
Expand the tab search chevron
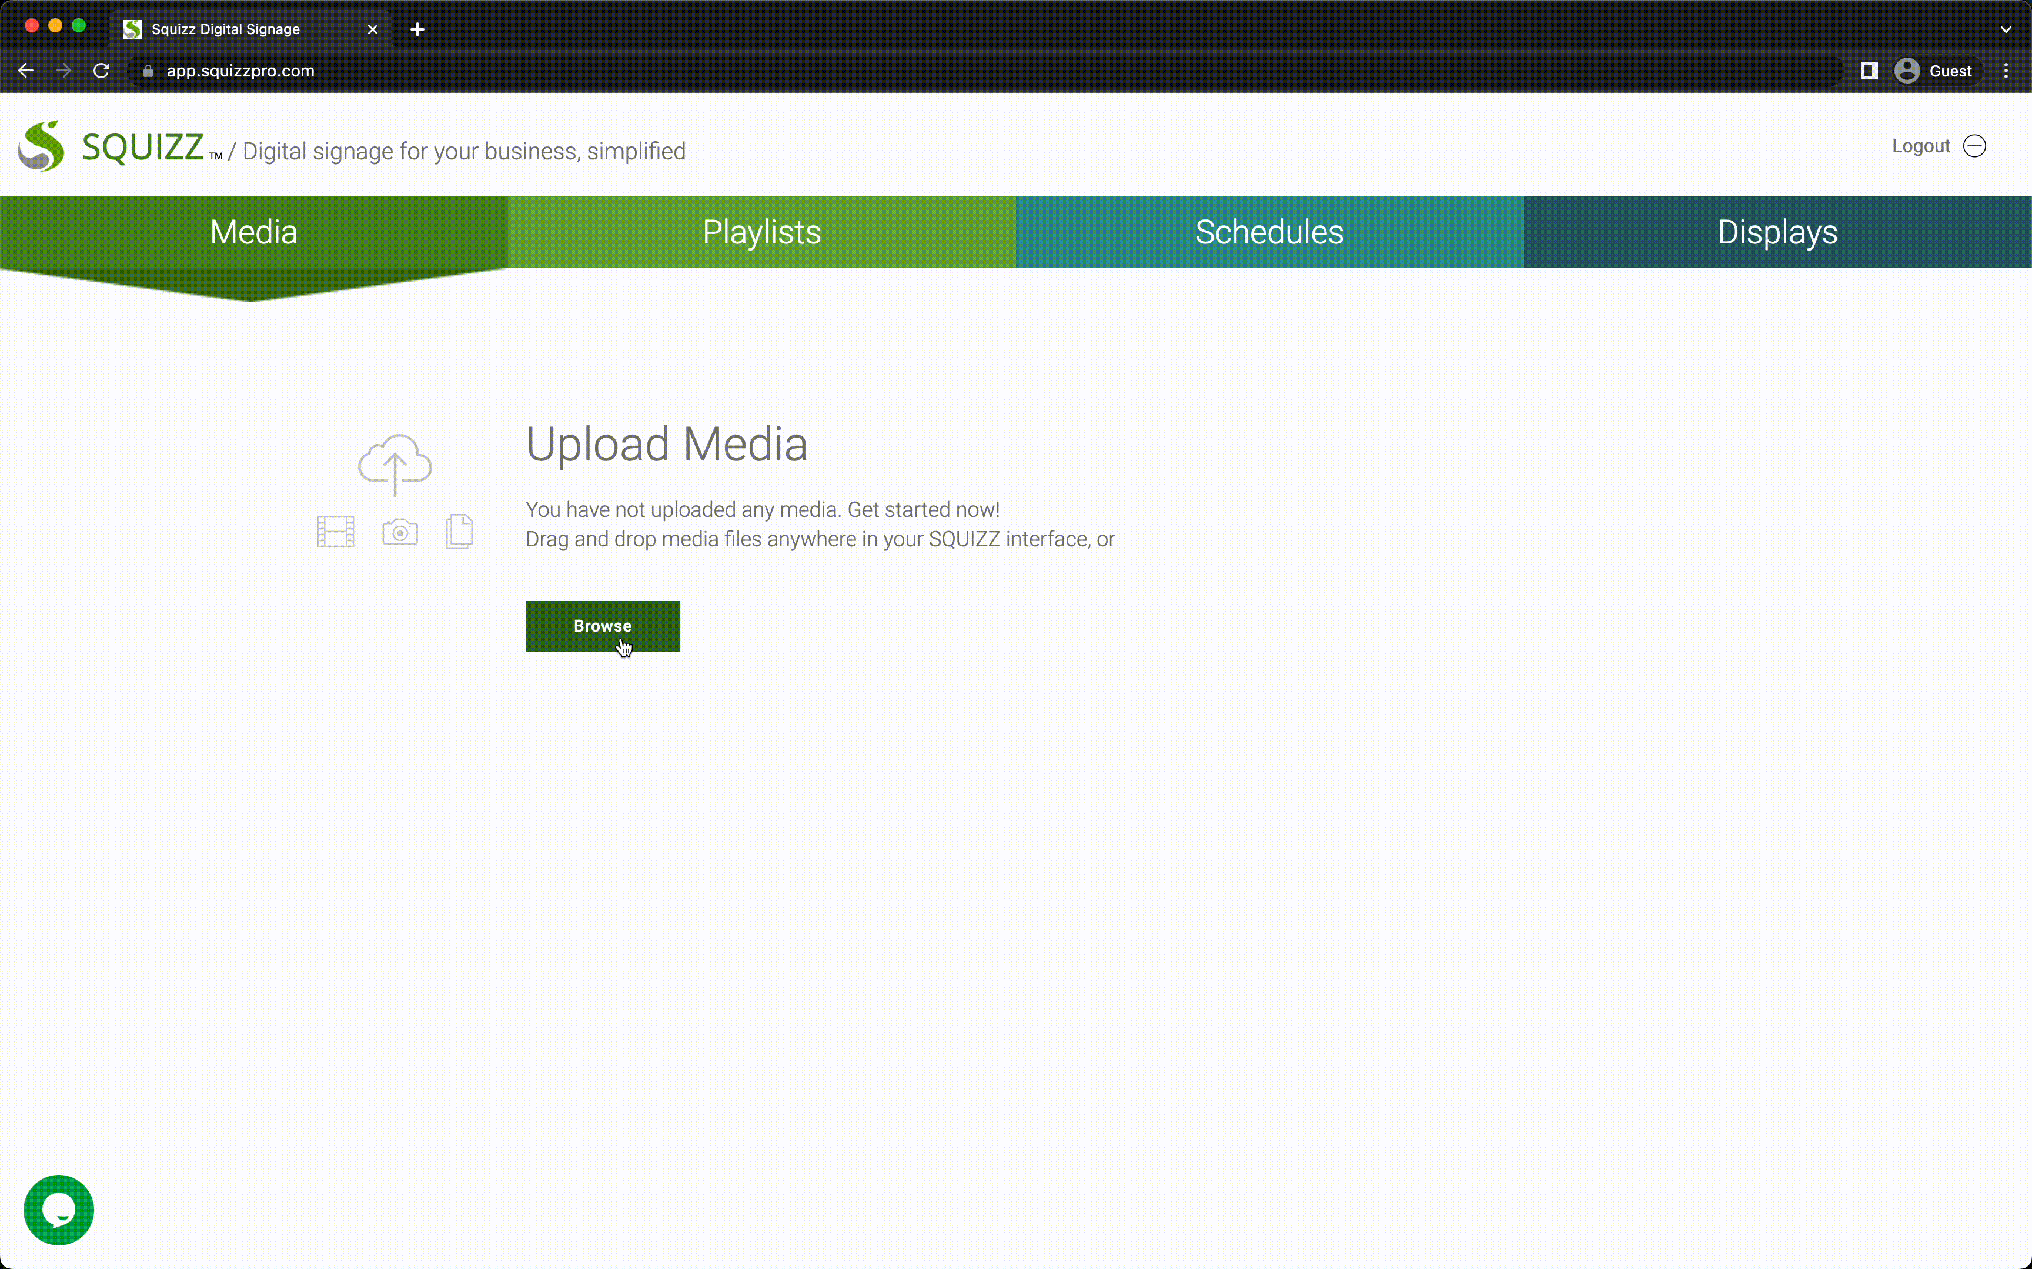coord(2006,29)
